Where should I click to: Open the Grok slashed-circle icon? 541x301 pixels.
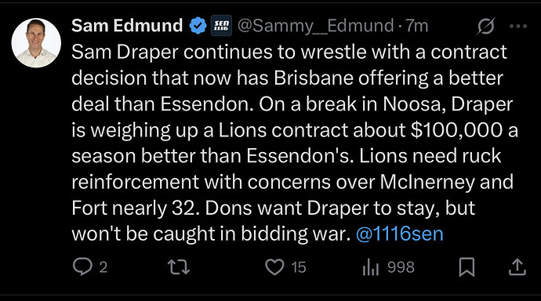[x=486, y=26]
